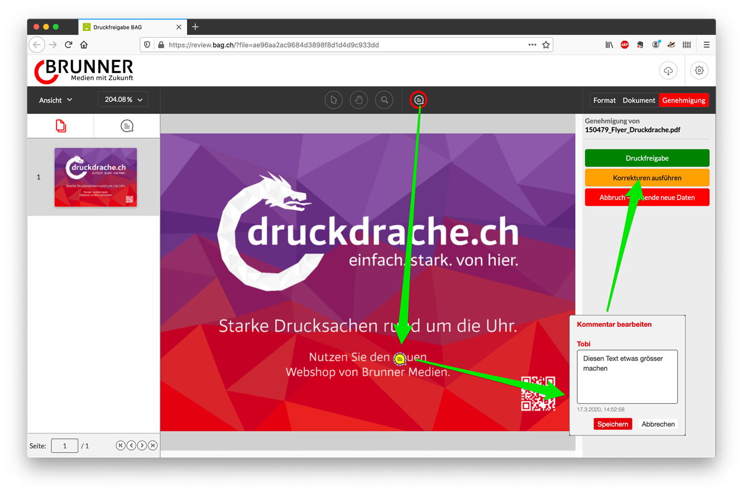Click filename 150479_Flyer_Druckdrache.pdf
Viewport: 743px width, 494px height.
click(632, 130)
